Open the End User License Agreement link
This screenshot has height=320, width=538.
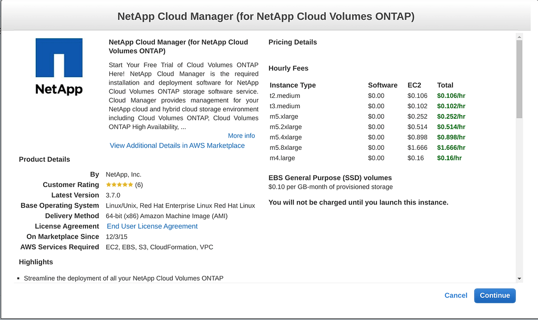tap(152, 226)
